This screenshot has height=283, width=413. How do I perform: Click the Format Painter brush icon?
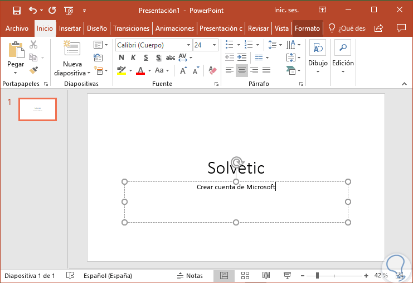click(x=33, y=70)
